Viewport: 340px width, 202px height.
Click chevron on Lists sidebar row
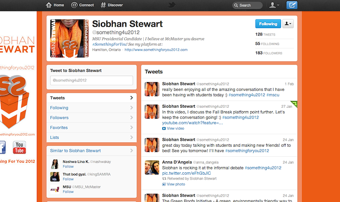pos(132,137)
